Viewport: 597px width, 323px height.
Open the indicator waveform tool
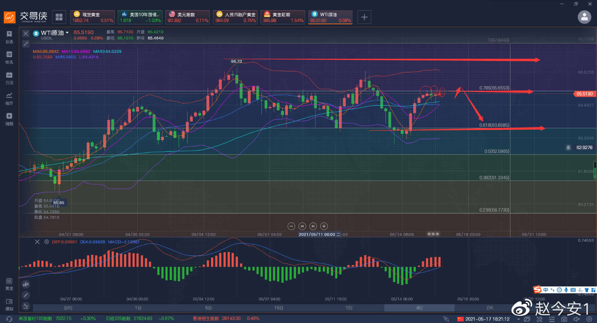point(26,306)
